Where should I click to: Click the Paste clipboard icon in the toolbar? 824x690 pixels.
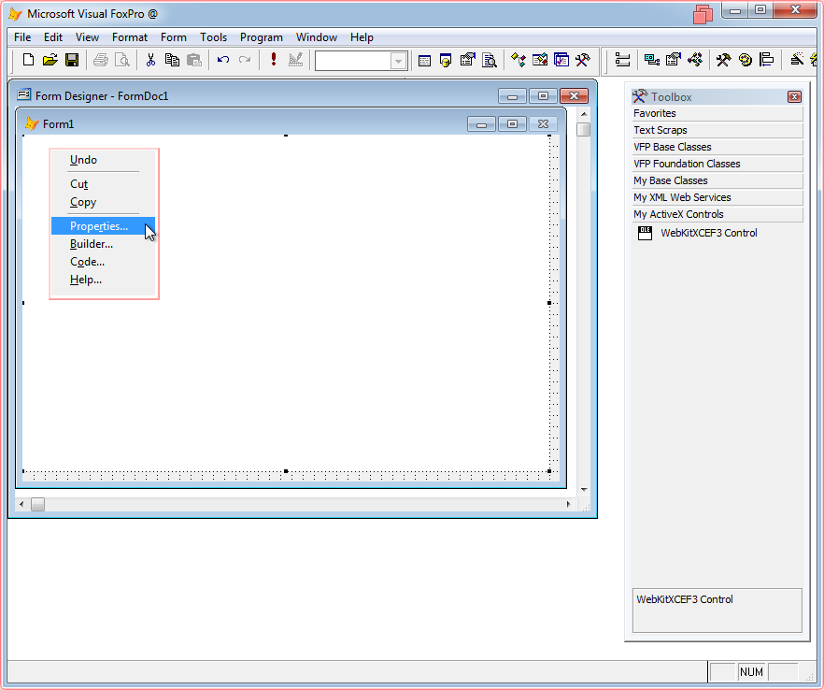pyautogui.click(x=194, y=60)
